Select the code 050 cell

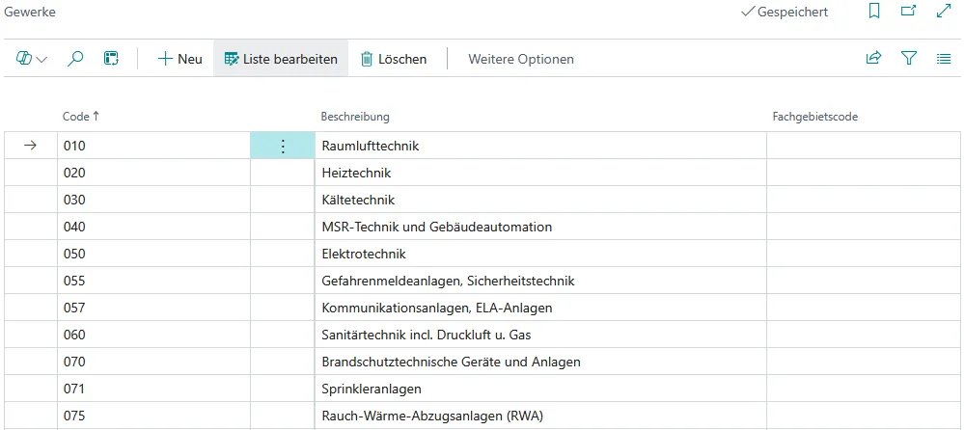(153, 254)
